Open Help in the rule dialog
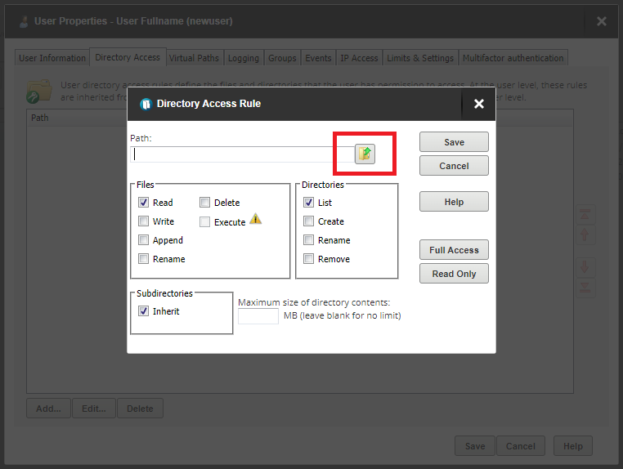Screen dimensions: 623x469 (454, 202)
